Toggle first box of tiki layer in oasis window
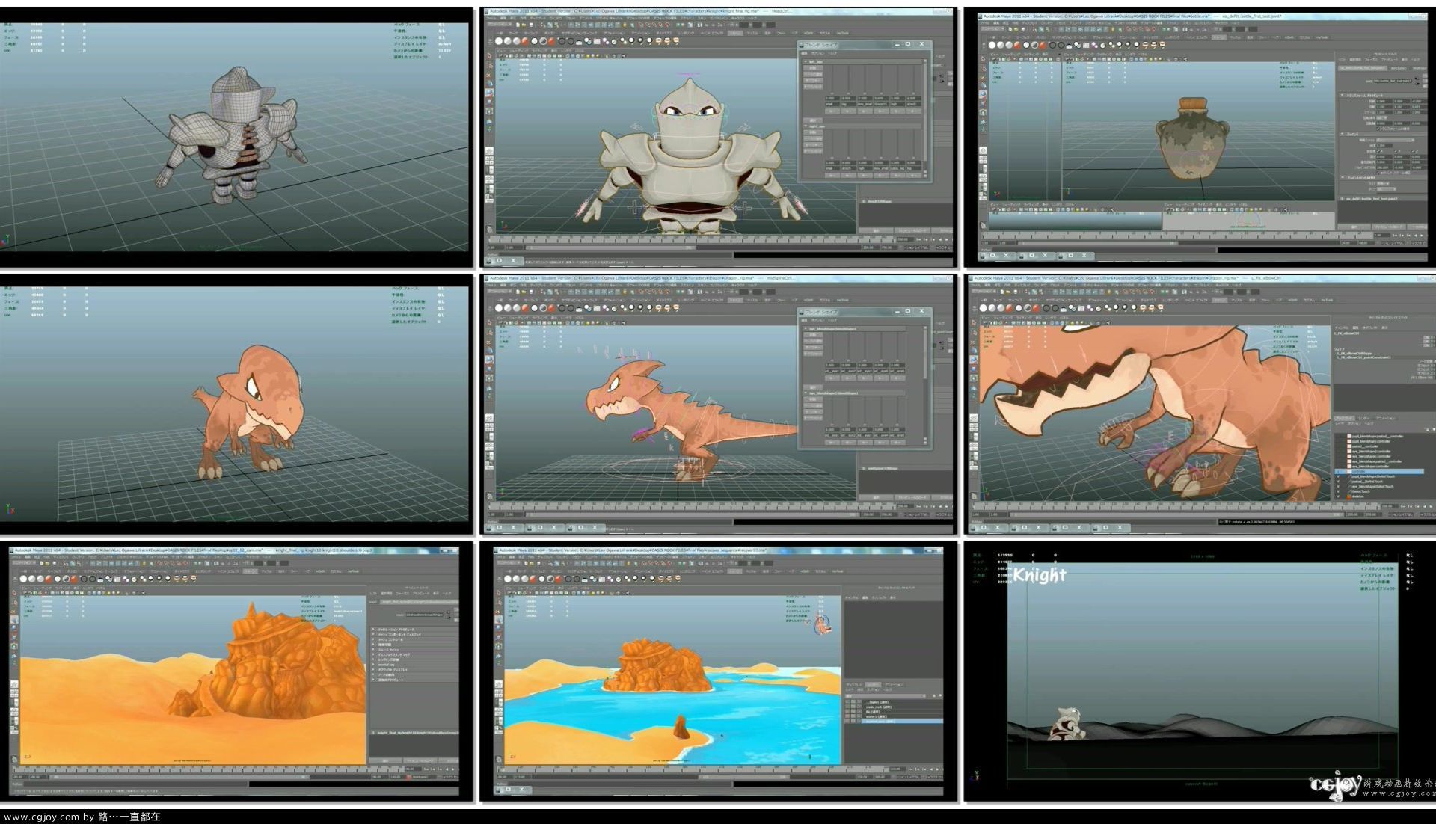The image size is (1436, 824). pyautogui.click(x=847, y=712)
